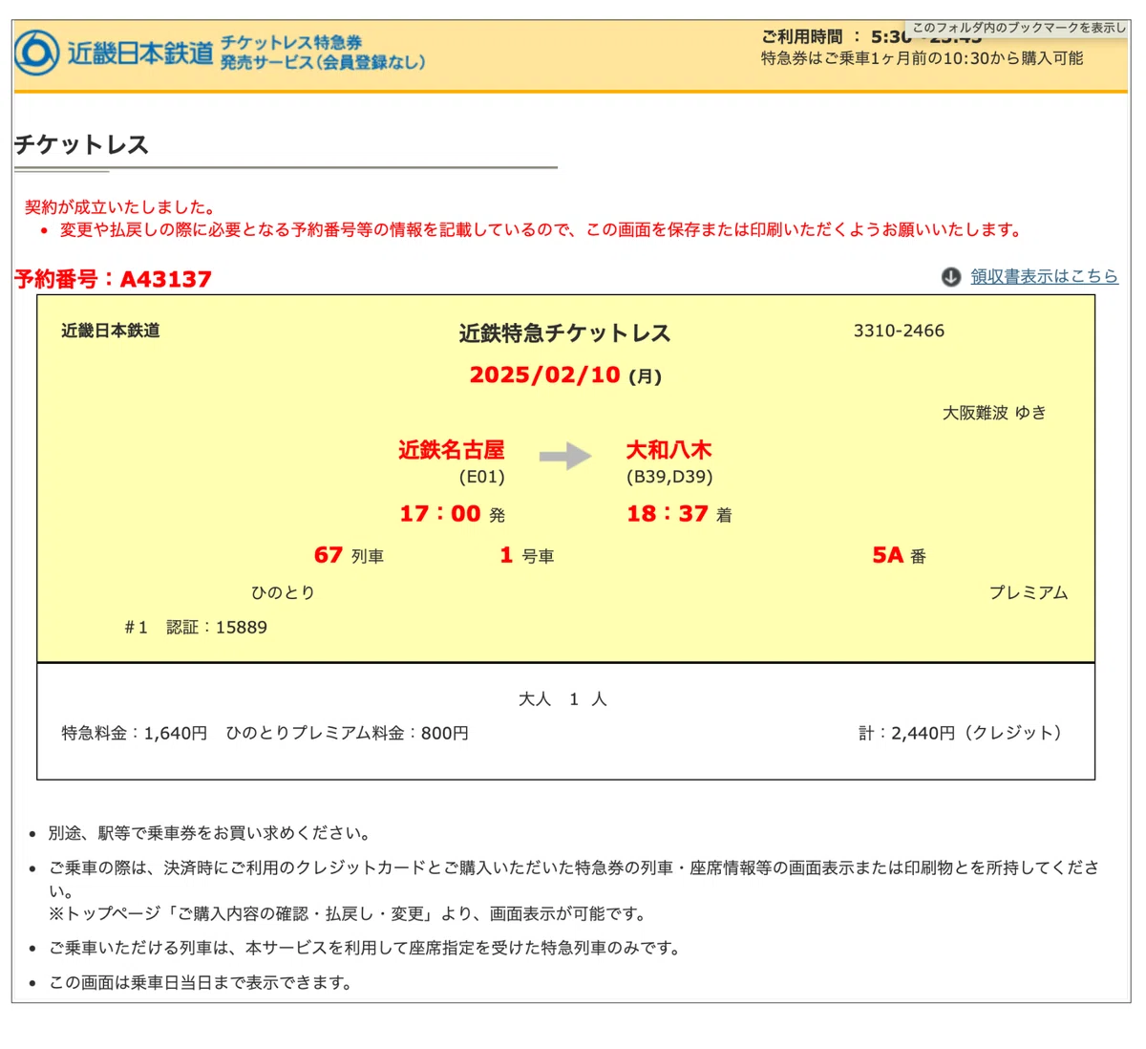Click the departure station 近鉄名古屋

pyautogui.click(x=451, y=450)
